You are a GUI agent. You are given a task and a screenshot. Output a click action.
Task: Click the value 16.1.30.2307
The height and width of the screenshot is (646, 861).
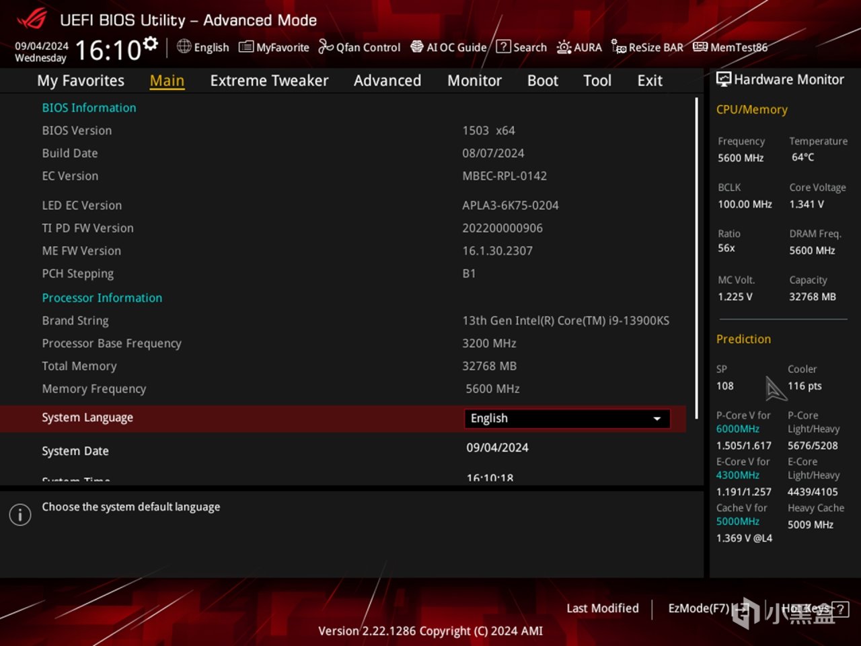pos(497,251)
